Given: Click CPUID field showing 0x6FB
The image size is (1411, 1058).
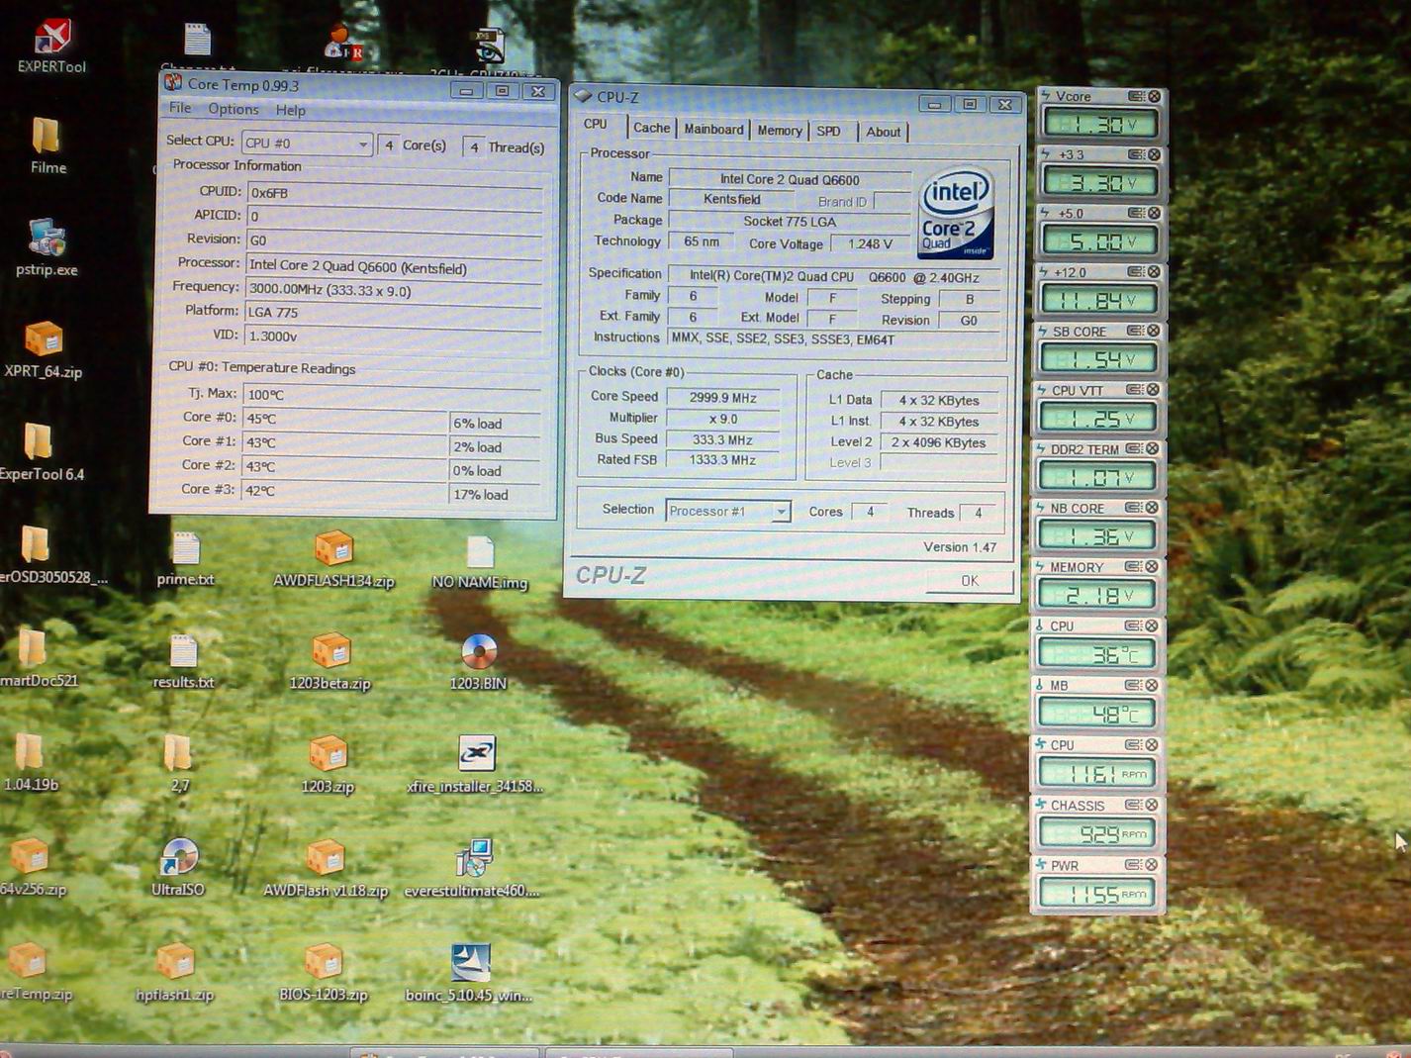Looking at the screenshot, I should (x=395, y=192).
